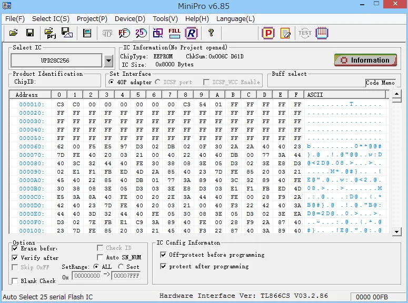Image resolution: width=408 pixels, height=303 pixels.
Task: Click byte 54 in row 000010
Action: [x=203, y=104]
